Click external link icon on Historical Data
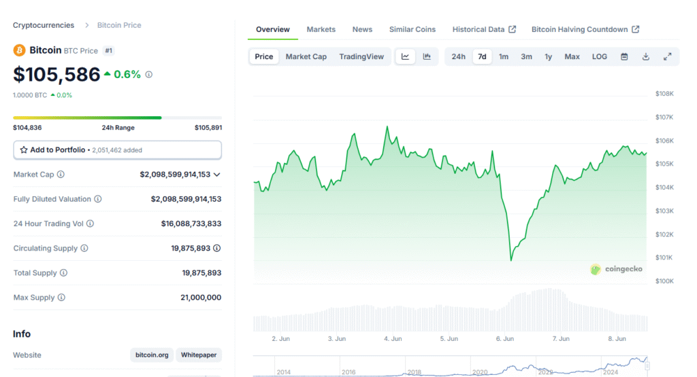The width and height of the screenshot is (697, 377). click(512, 29)
